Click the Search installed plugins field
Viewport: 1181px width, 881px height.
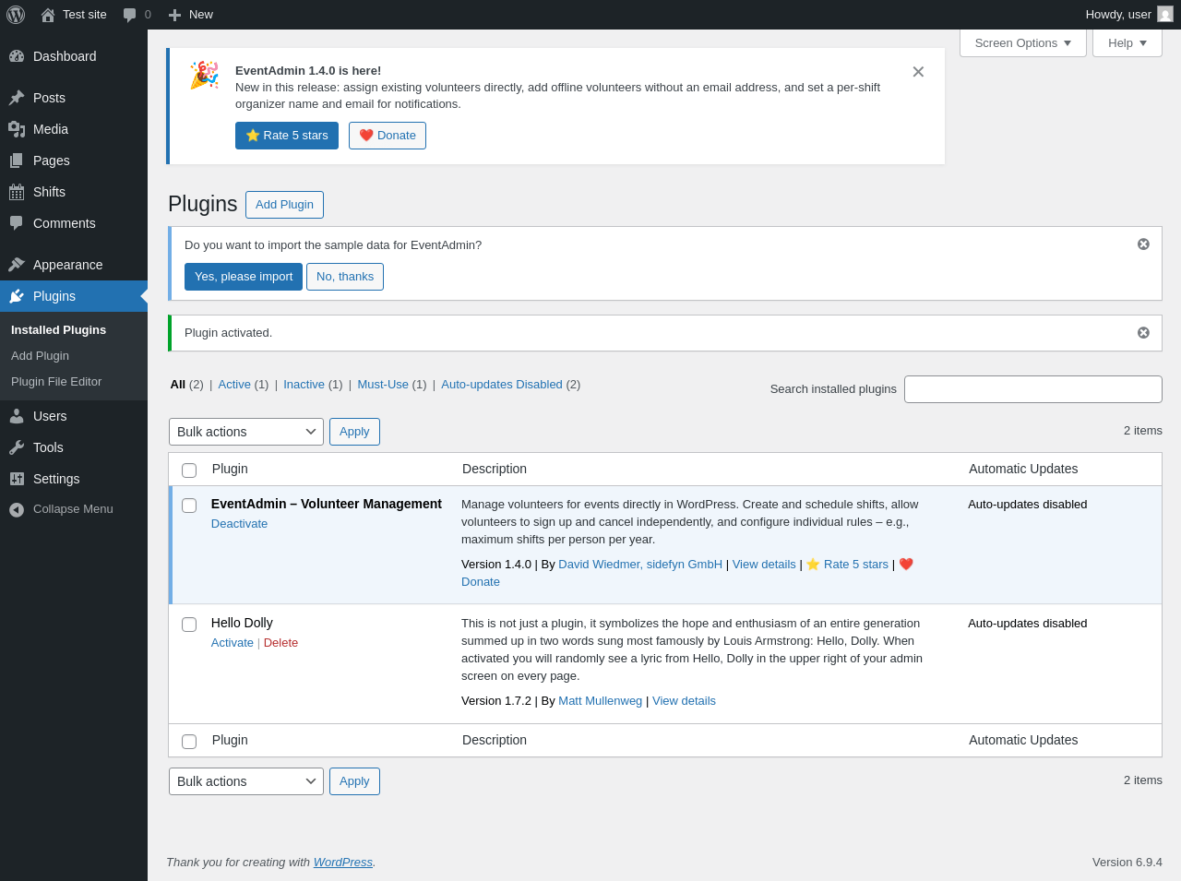(x=1032, y=389)
